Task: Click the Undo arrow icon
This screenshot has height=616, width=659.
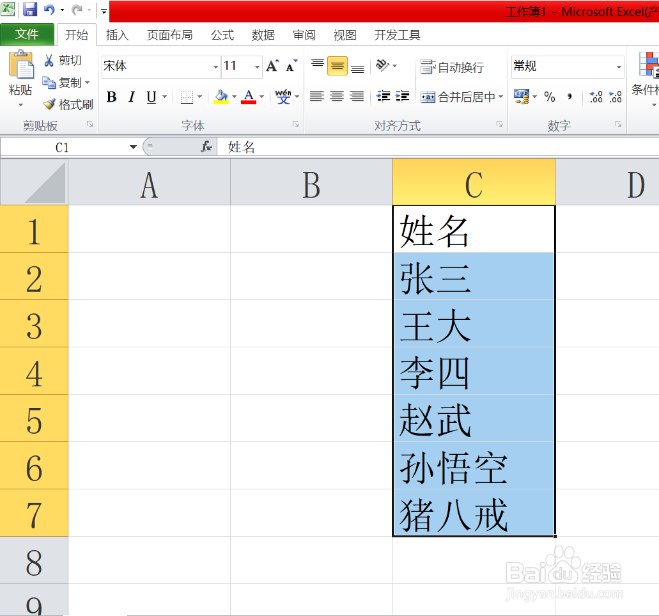Action: (48, 8)
